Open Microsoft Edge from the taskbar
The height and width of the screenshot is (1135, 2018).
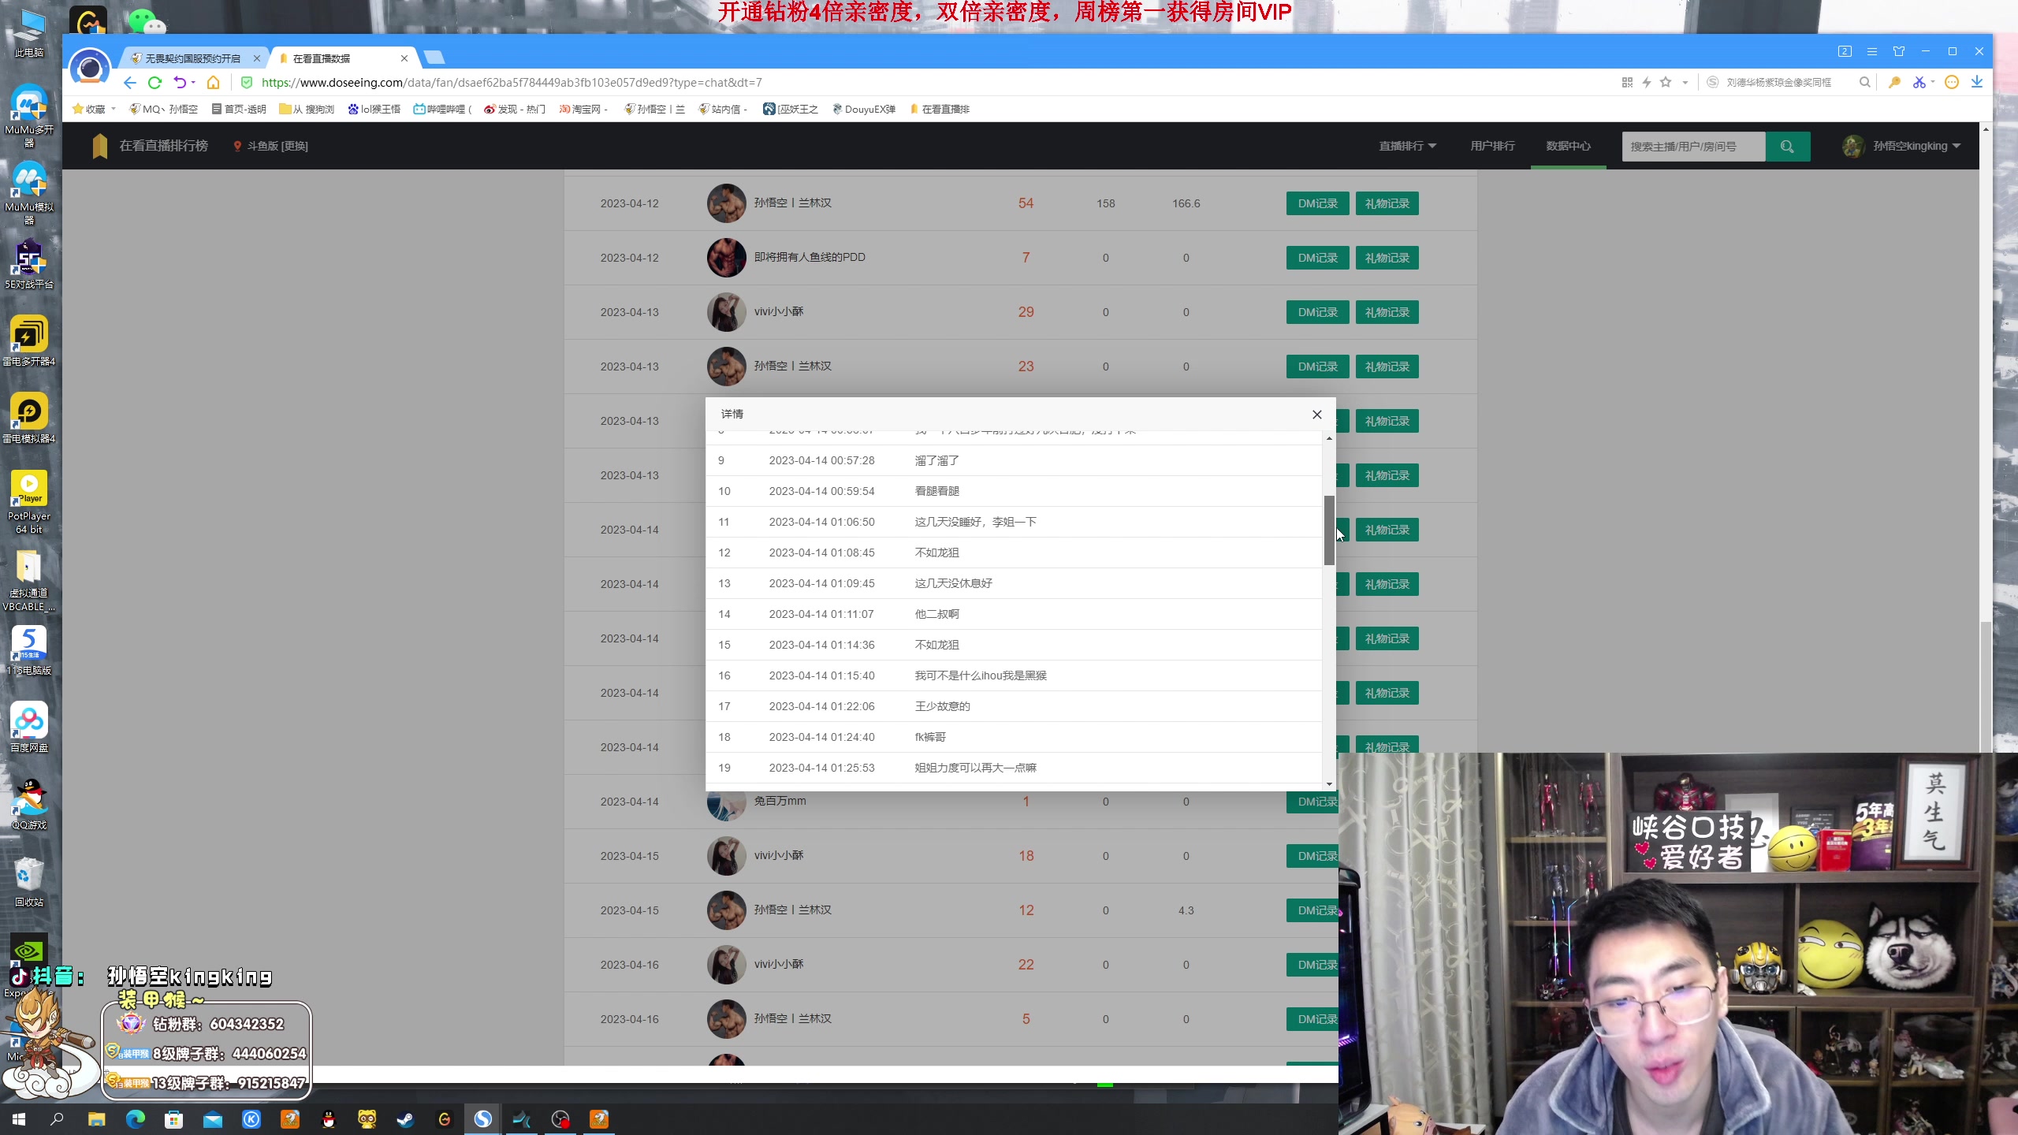click(x=136, y=1119)
